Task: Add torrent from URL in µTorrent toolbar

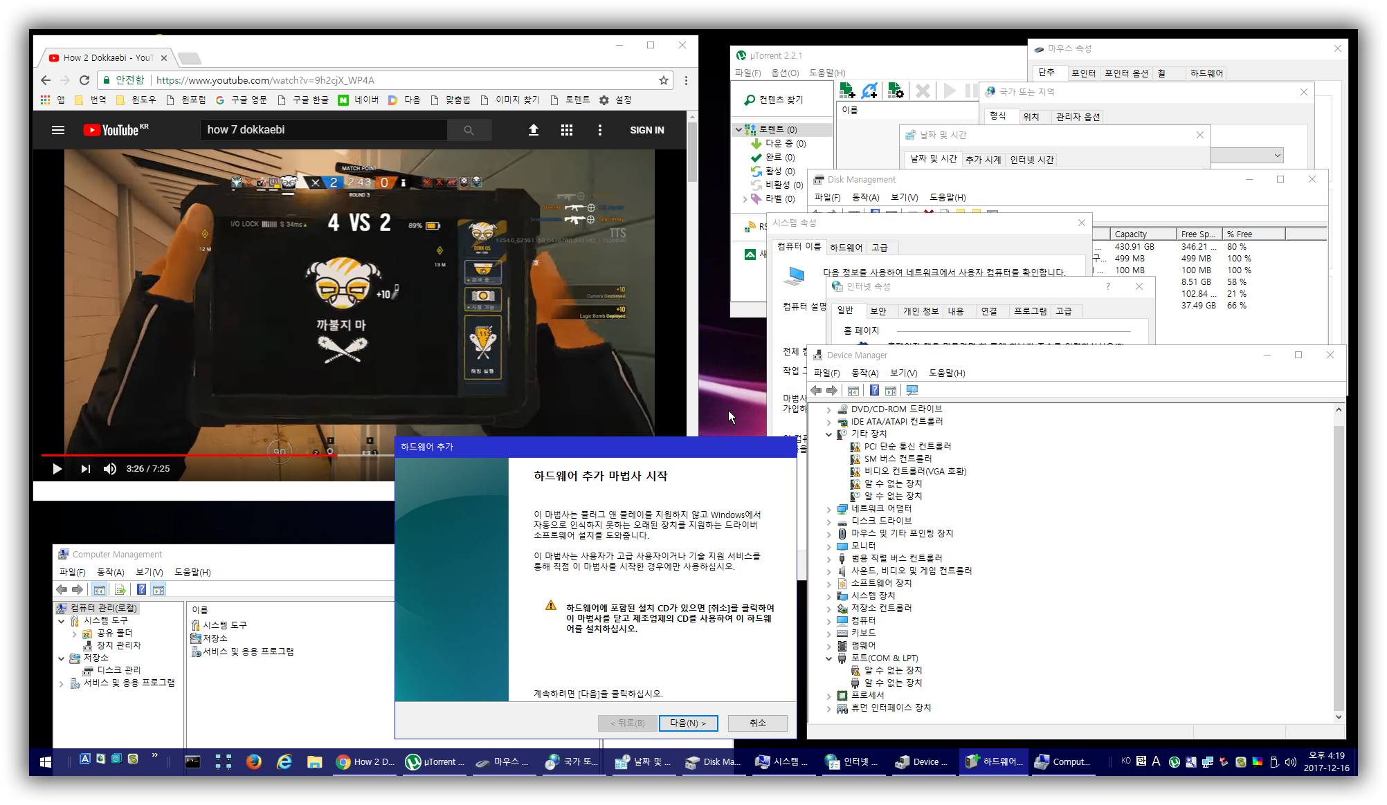Action: click(871, 91)
